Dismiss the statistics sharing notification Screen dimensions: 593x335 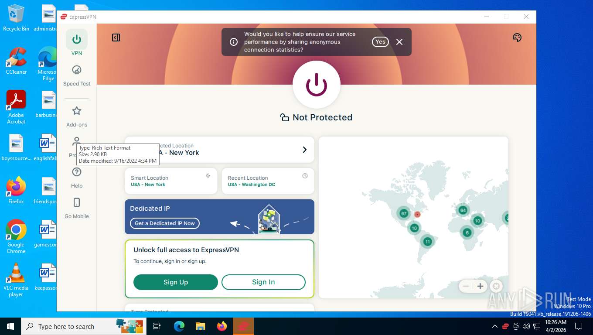[x=399, y=42]
